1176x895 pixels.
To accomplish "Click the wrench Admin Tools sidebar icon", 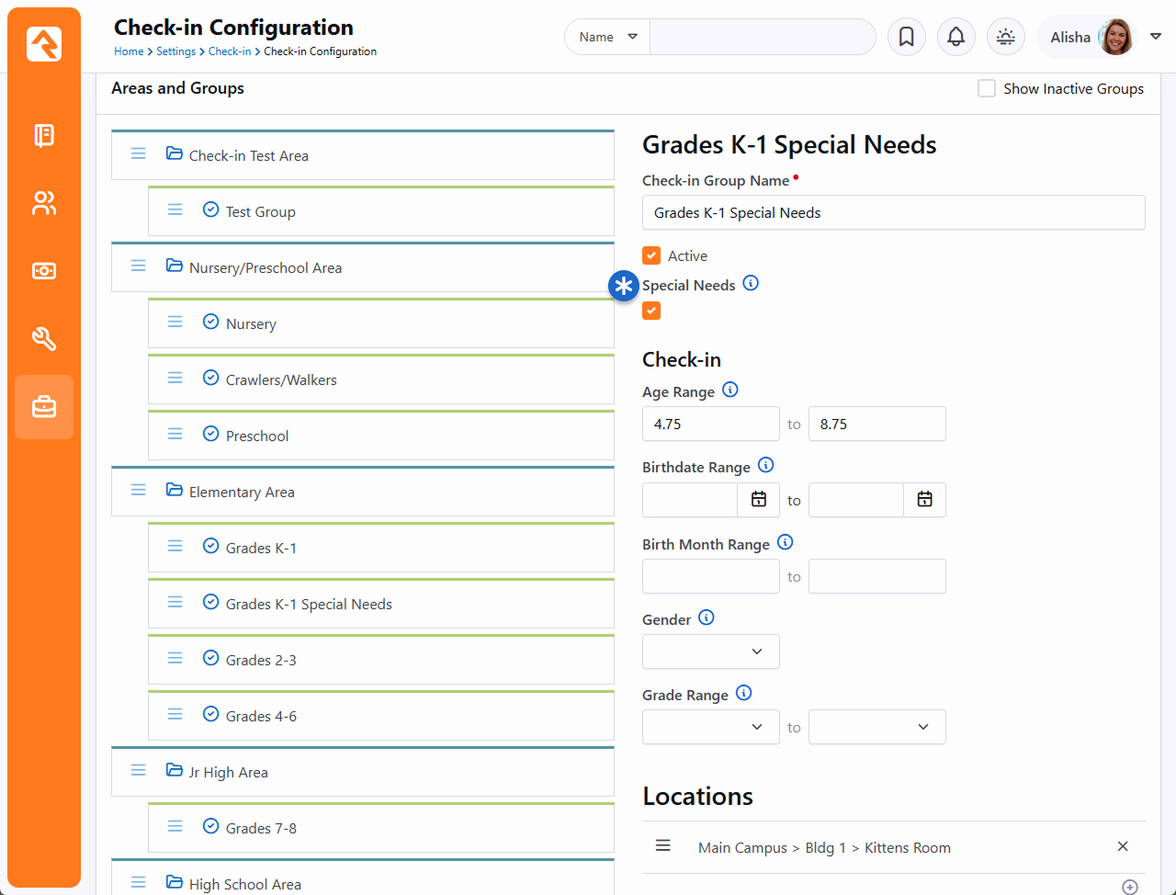I will coord(44,339).
